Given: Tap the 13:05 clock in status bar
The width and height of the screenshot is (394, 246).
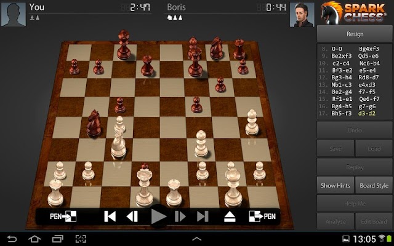Looking at the screenshot, I should [x=364, y=239].
